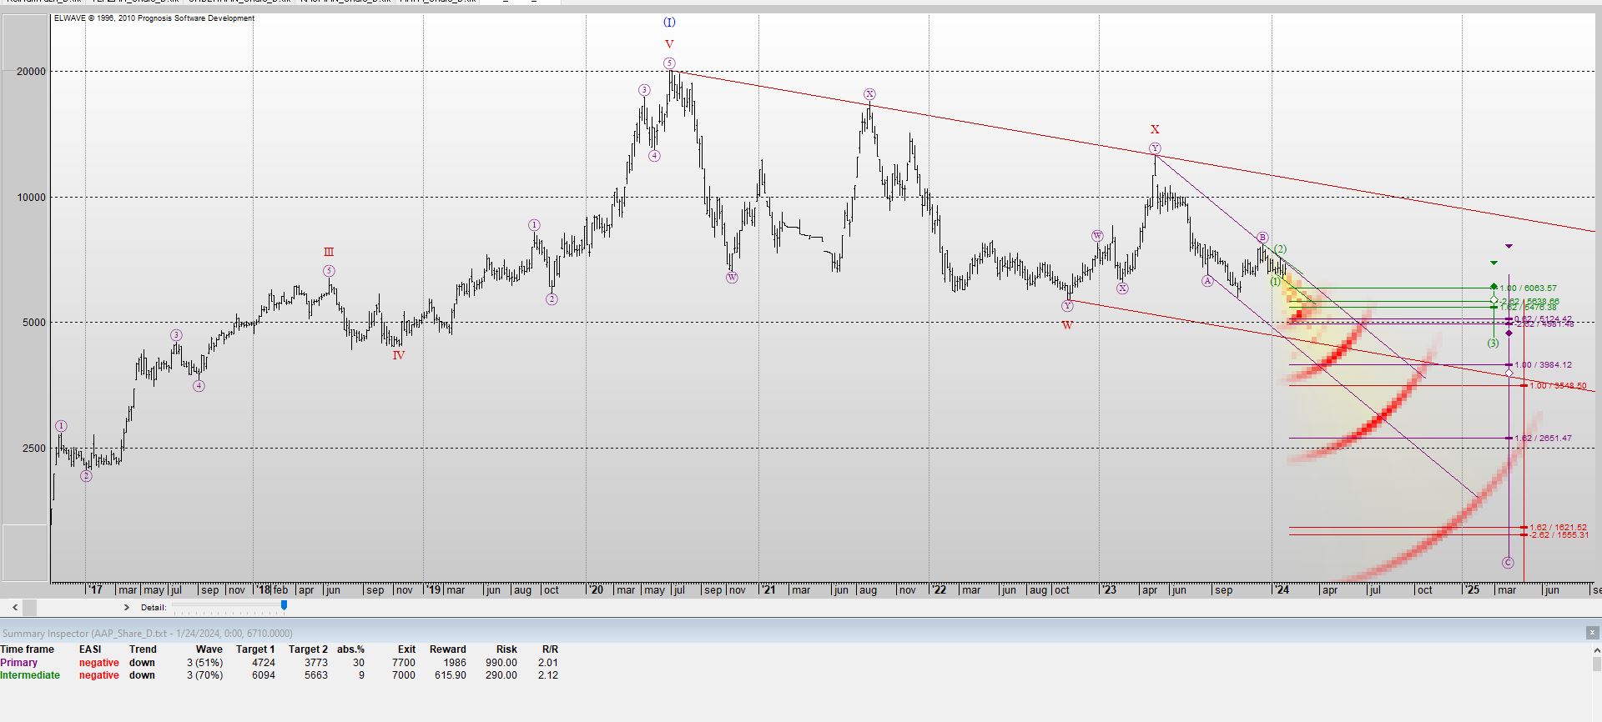
Task: Click the Target 2 value 3773
Action: 315,663
